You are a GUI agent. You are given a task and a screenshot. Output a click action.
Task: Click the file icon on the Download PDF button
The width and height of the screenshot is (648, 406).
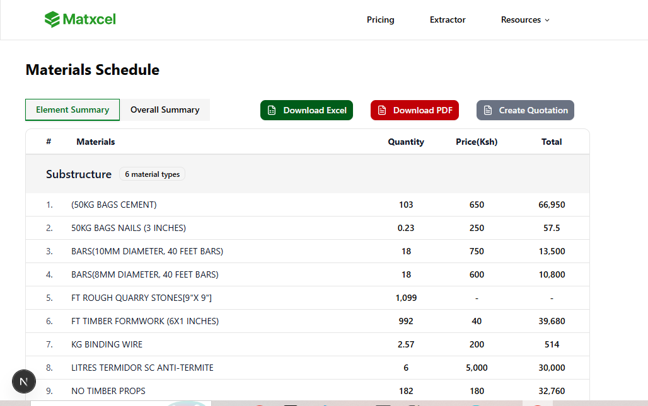[x=382, y=110]
